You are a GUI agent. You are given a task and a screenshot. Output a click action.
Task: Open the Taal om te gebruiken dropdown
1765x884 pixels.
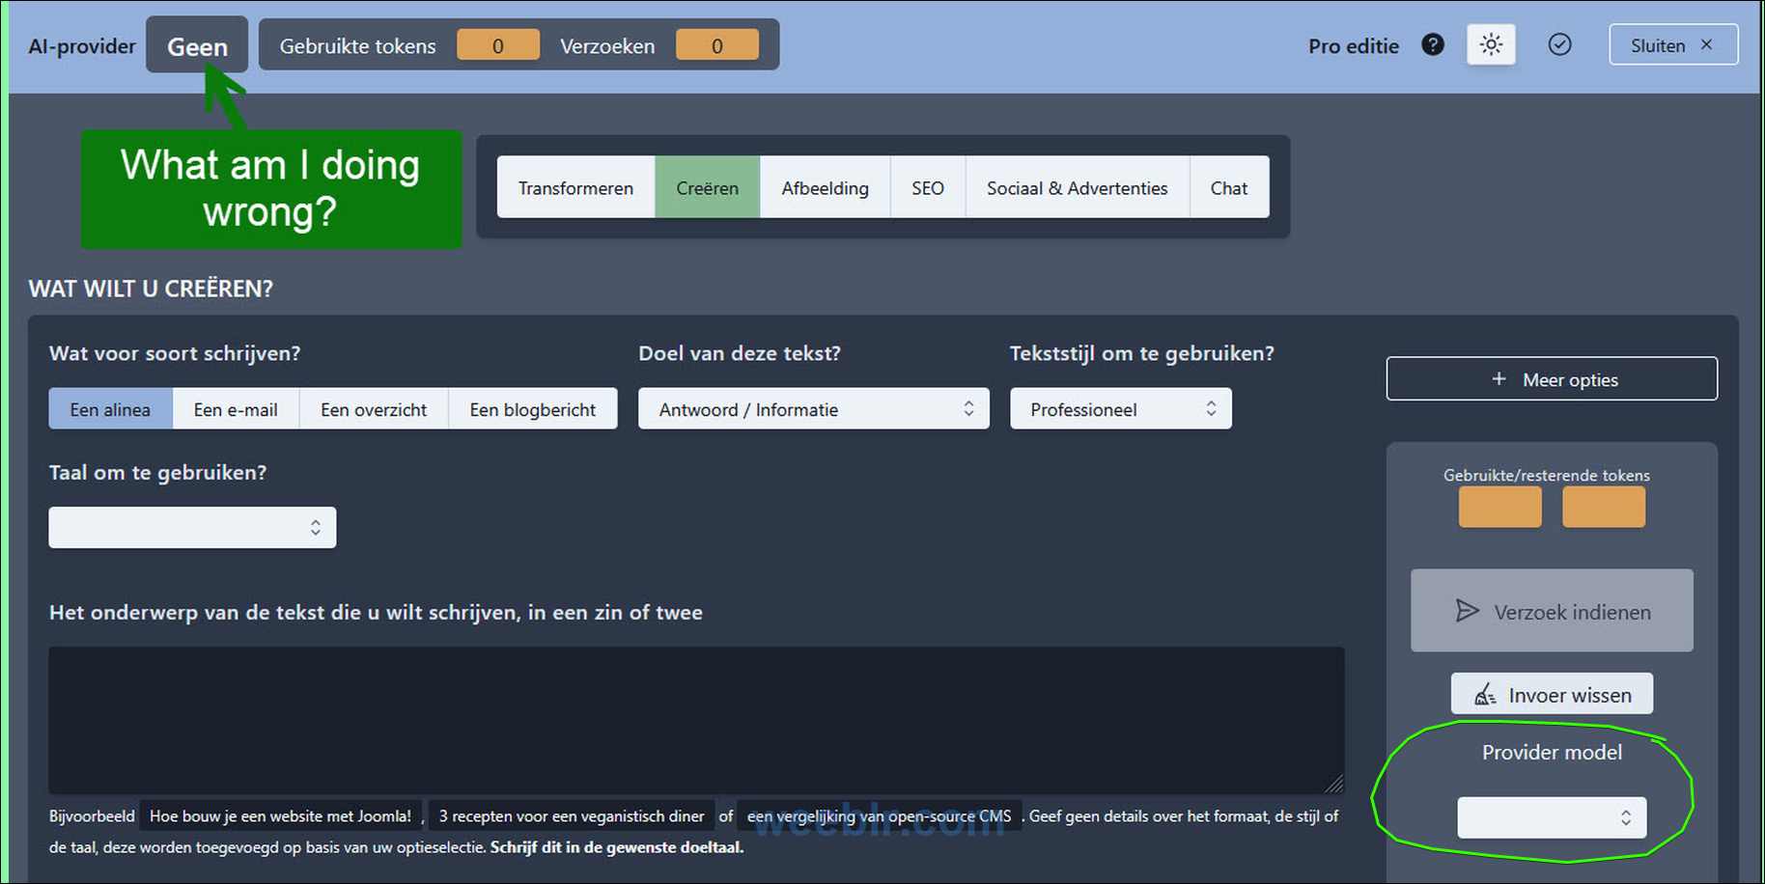(192, 528)
